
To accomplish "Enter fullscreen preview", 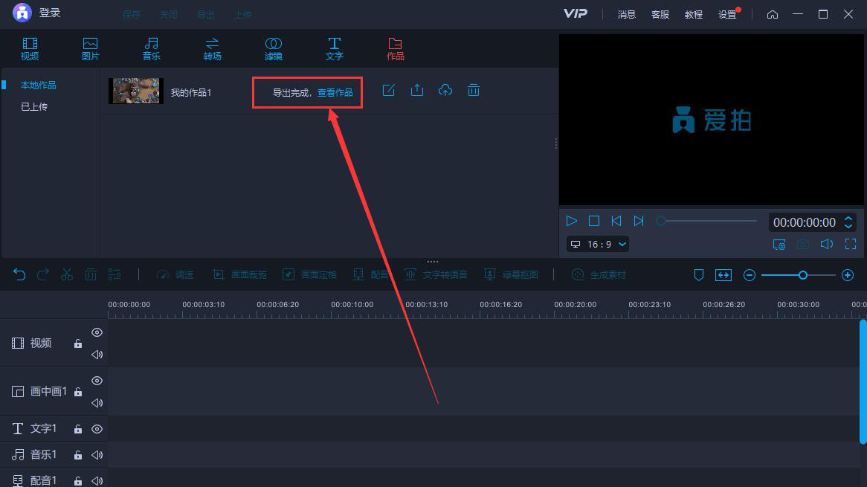I will (851, 245).
